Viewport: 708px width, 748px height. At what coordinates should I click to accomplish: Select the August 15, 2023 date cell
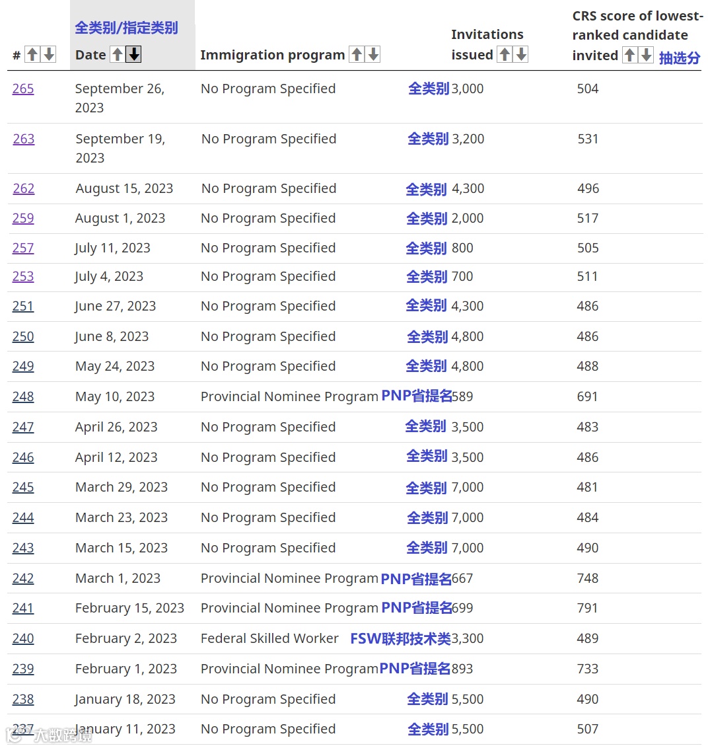(124, 188)
